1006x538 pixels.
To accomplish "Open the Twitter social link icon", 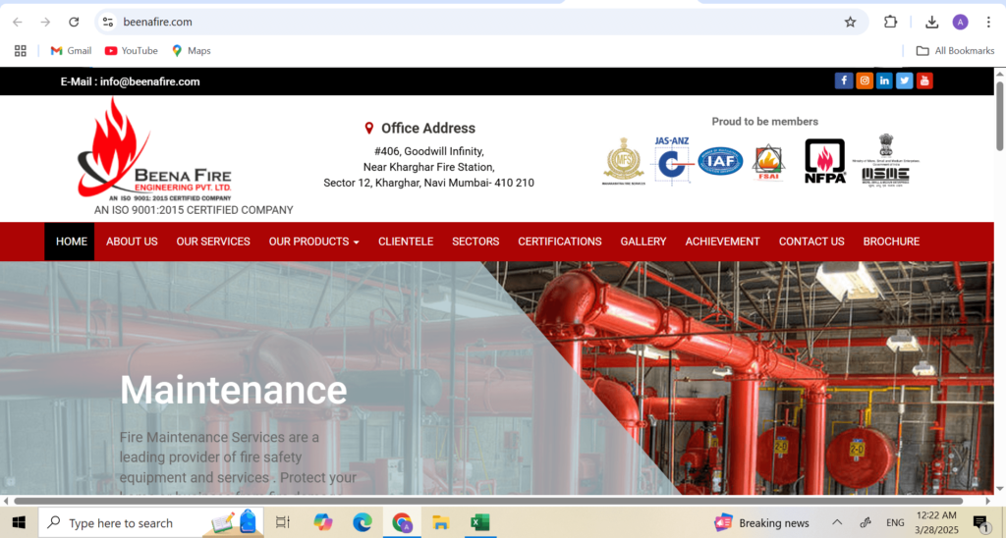I will tap(904, 81).
